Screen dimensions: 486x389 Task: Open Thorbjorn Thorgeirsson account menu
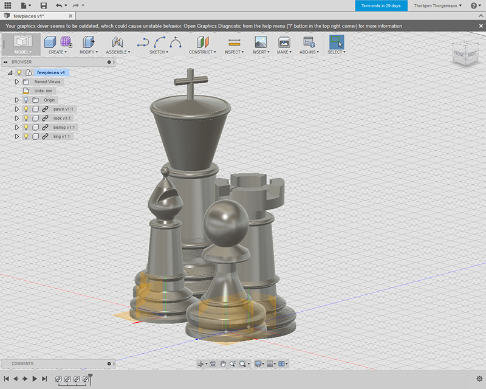coord(437,5)
